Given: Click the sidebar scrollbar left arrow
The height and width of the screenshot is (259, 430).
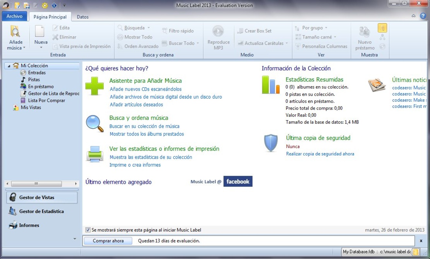Looking at the screenshot, I should tap(8, 184).
